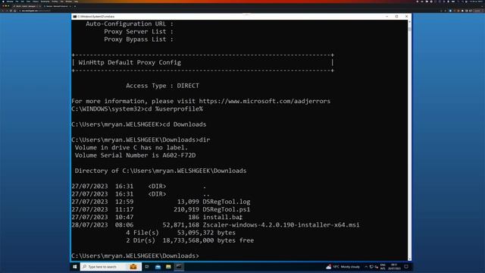Click 'Volume in drive C has no label.'
The height and width of the screenshot is (273, 485).
pyautogui.click(x=131, y=148)
